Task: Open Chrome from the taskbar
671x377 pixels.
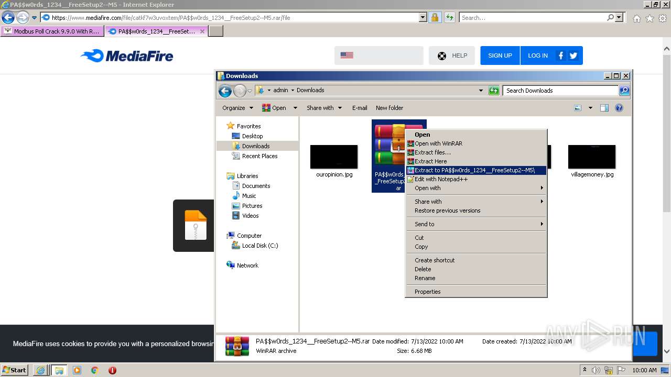Action: (x=95, y=370)
